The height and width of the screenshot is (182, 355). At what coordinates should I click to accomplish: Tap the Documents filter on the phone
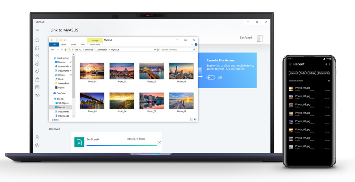[323, 73]
